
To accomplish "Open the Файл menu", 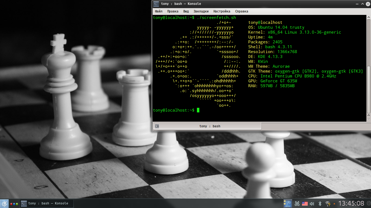I will (x=159, y=11).
